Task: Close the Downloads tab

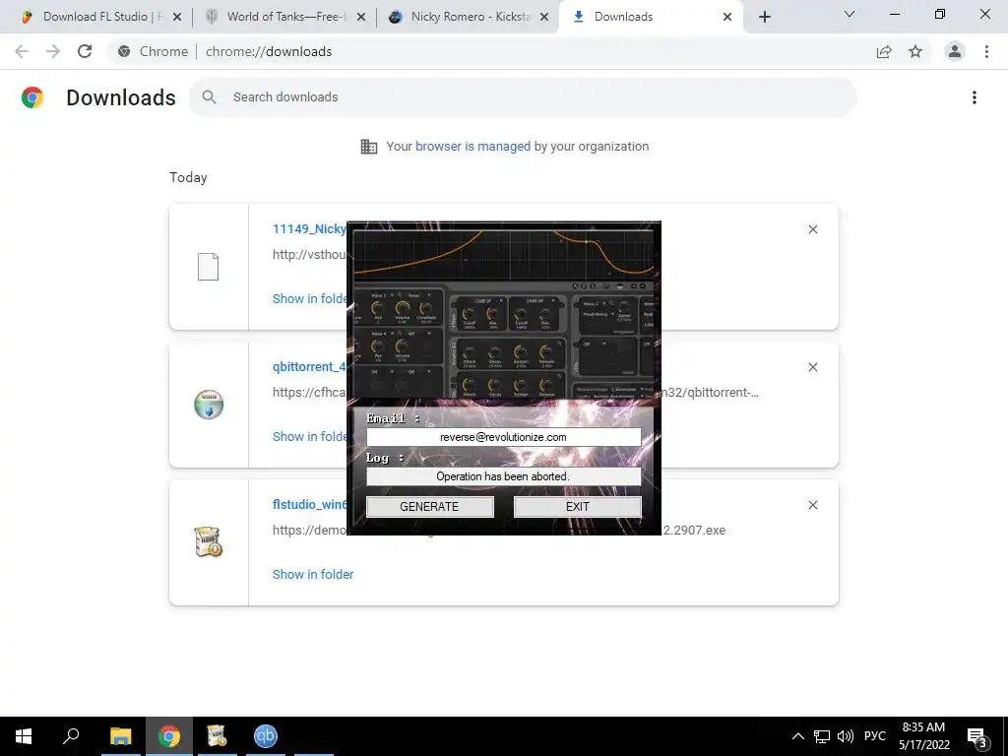Action: click(727, 17)
